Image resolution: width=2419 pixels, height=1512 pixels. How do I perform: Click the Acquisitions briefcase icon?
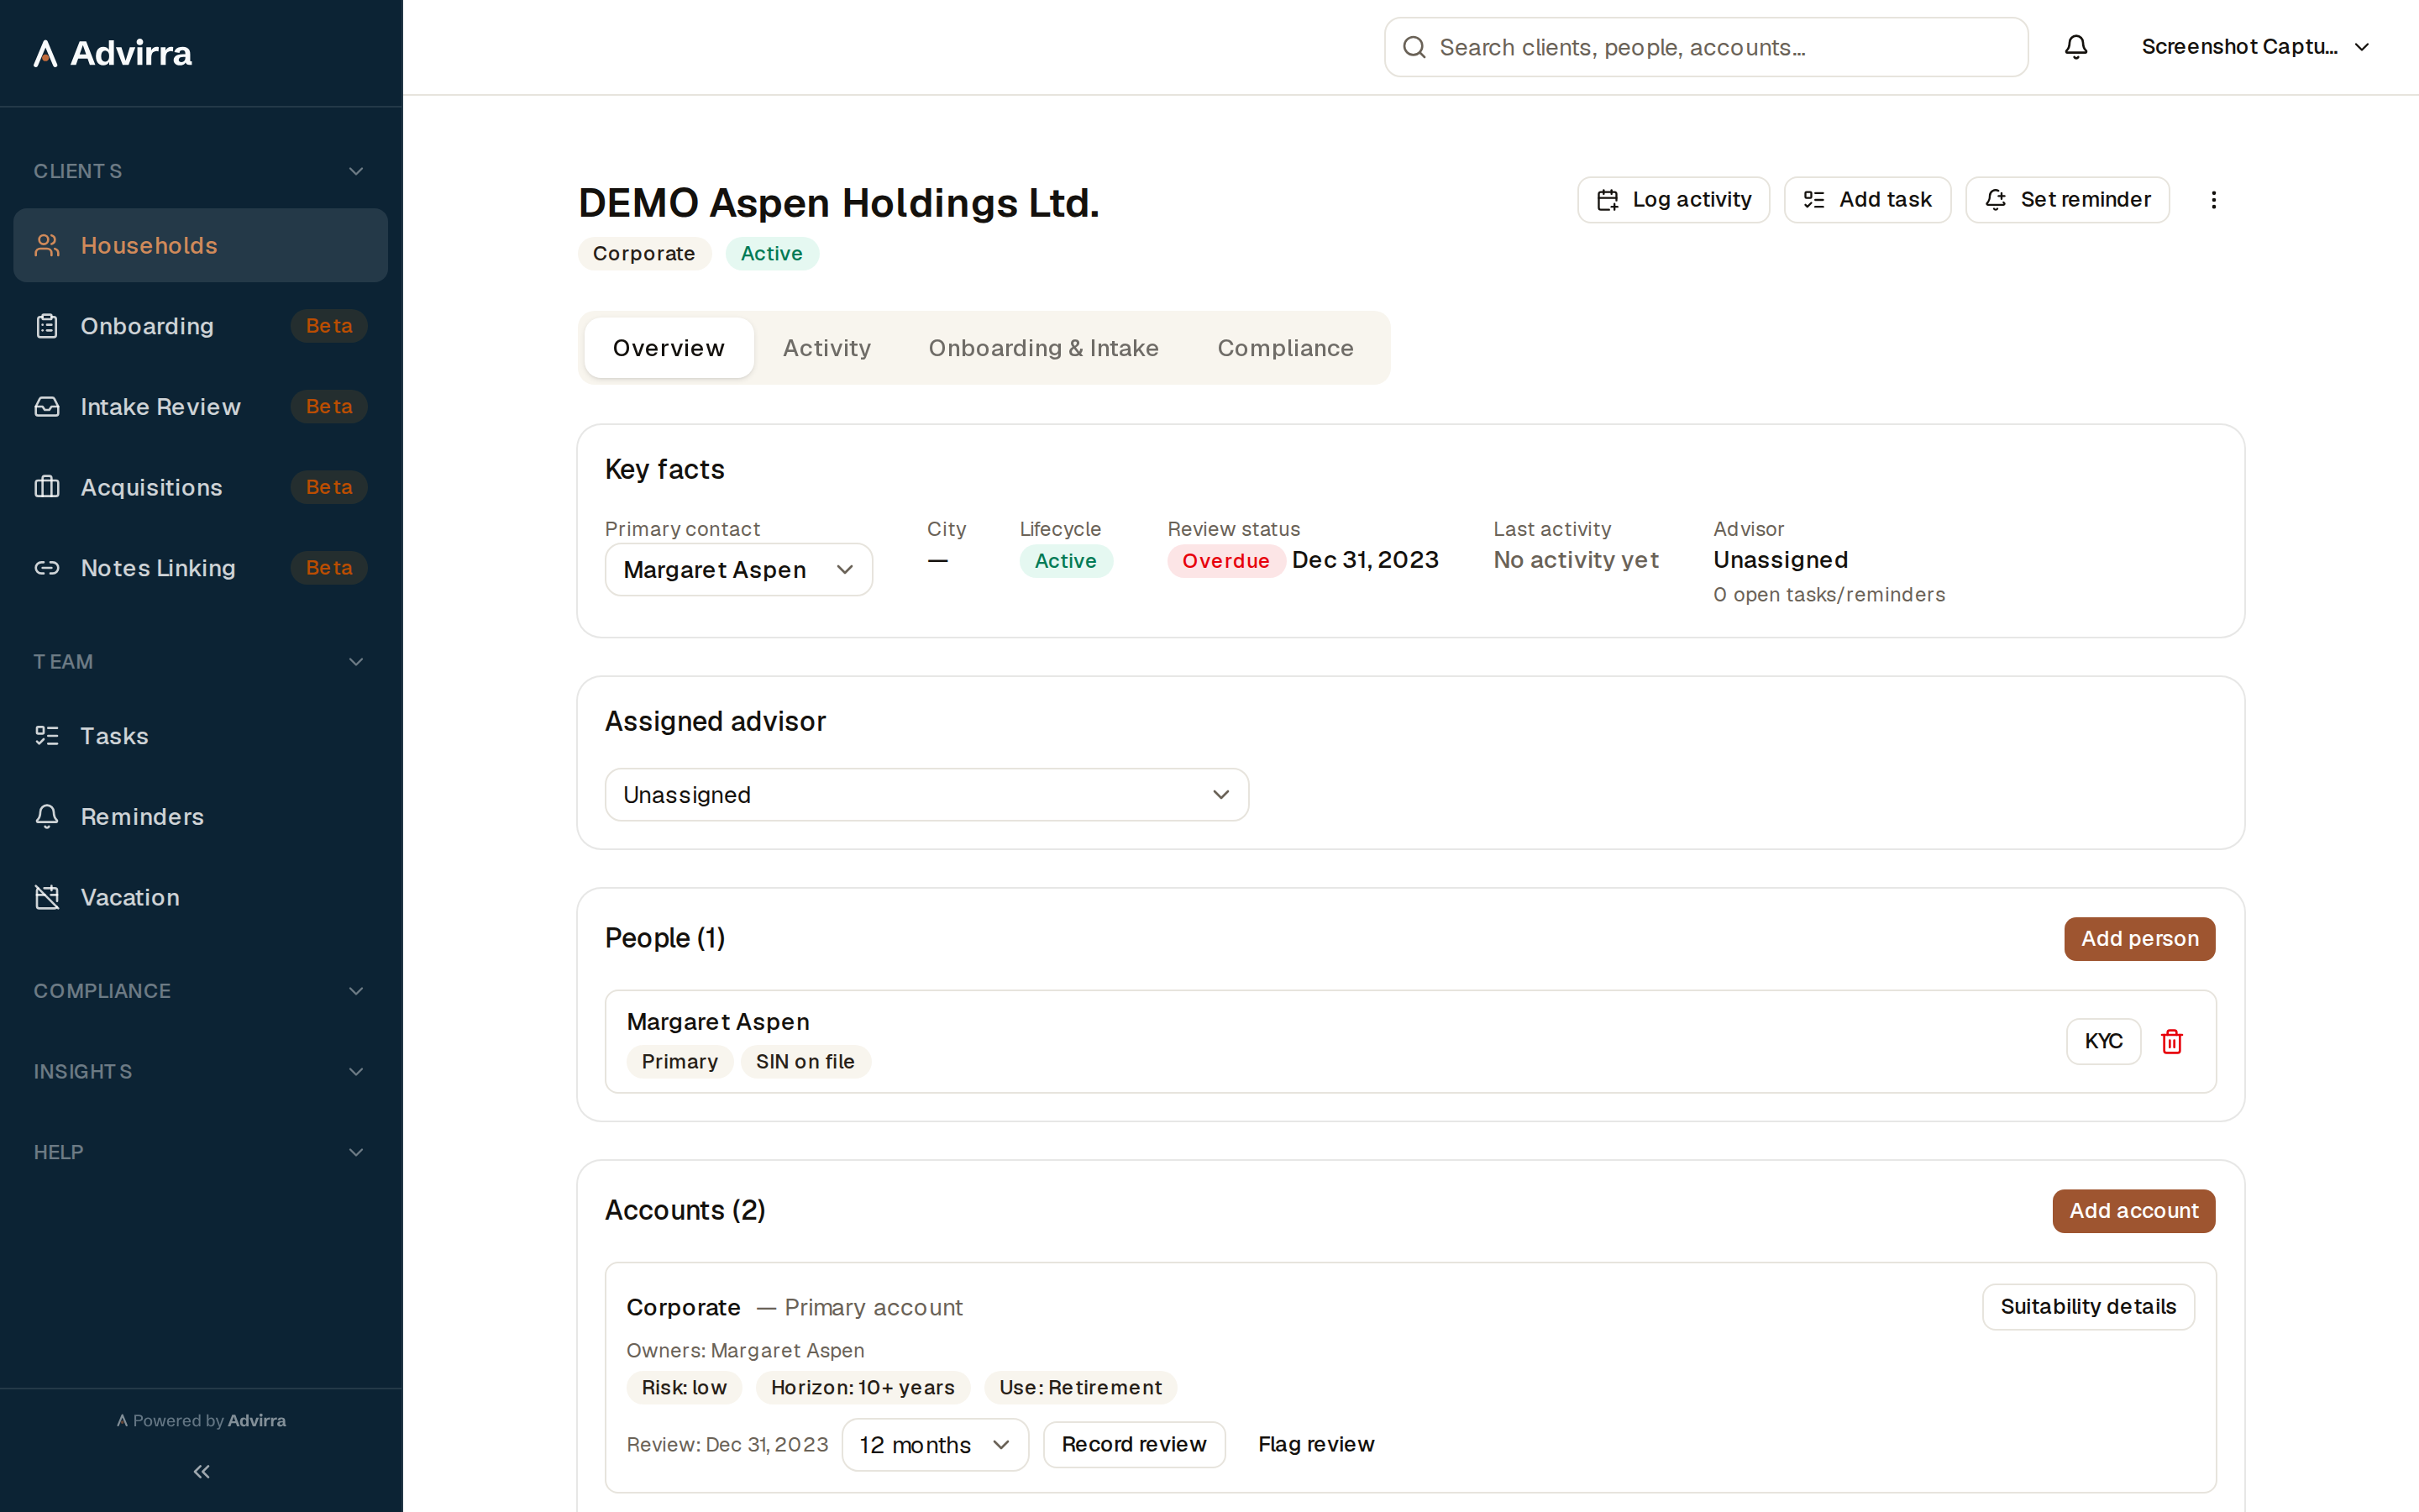(47, 487)
